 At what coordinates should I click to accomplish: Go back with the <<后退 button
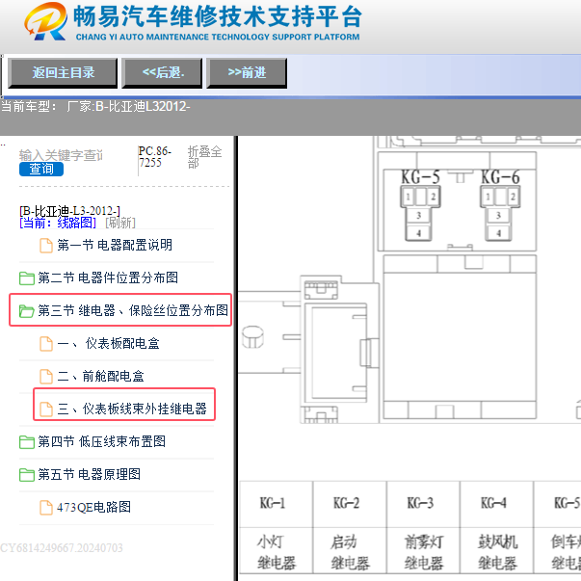tap(162, 73)
